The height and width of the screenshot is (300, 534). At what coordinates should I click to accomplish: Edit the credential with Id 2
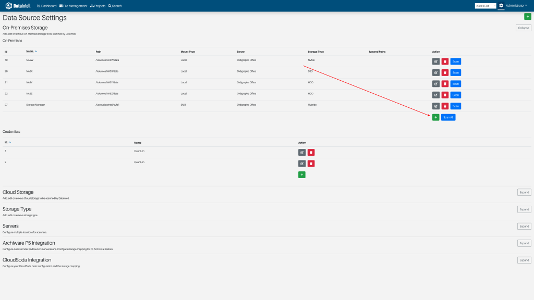coord(302,164)
